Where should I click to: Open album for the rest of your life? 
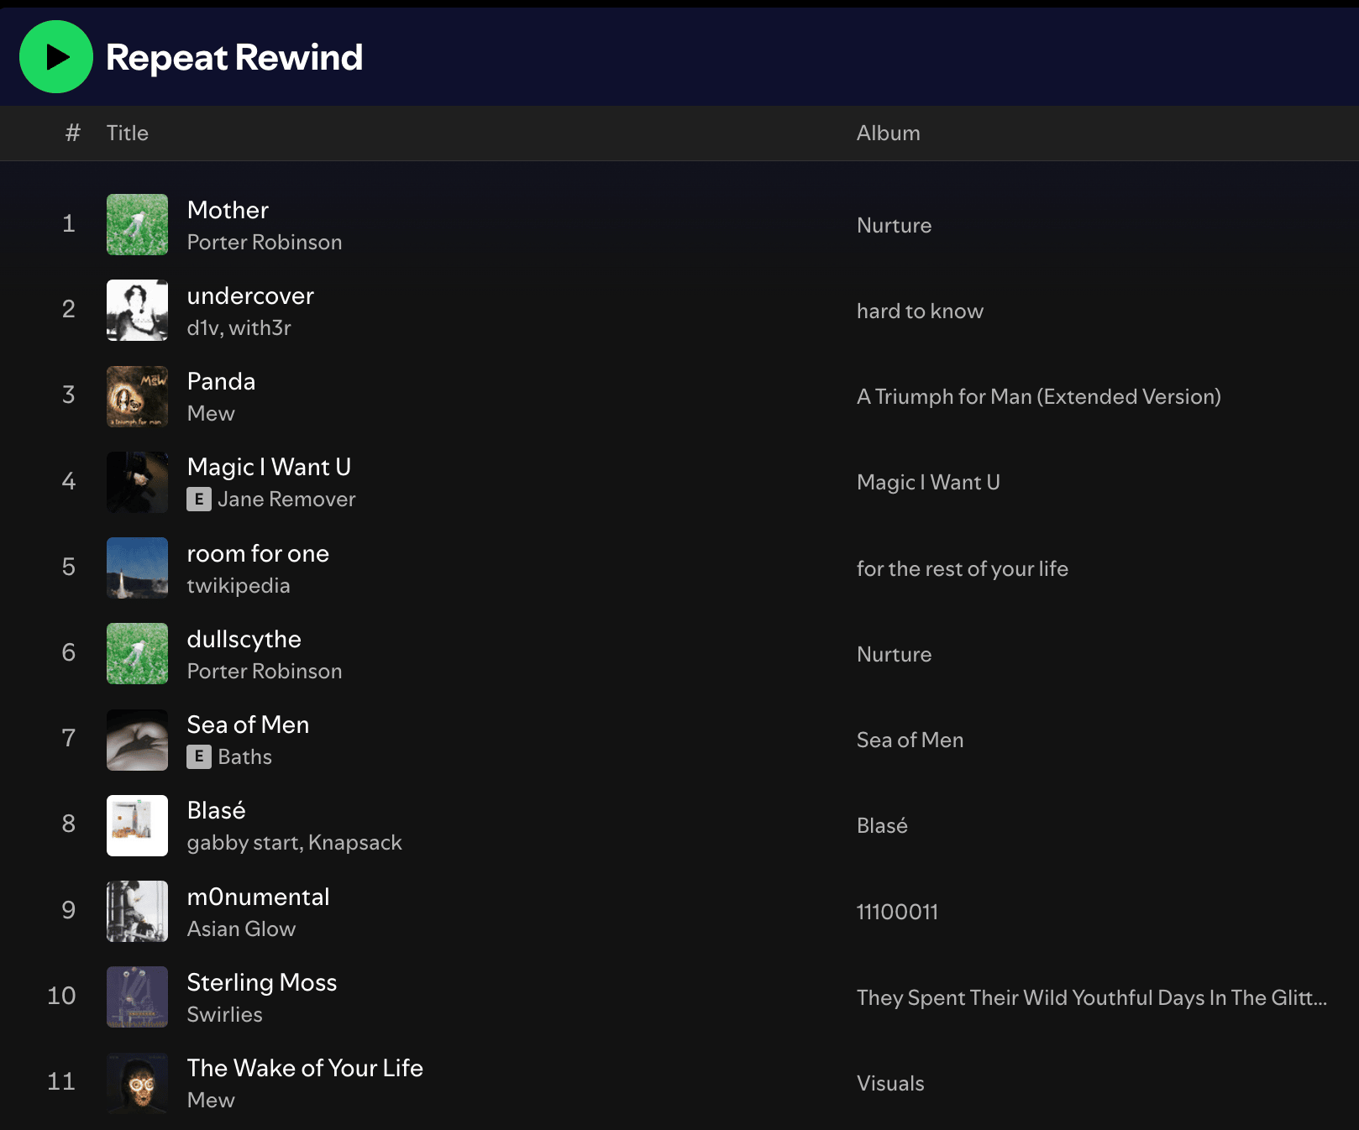pyautogui.click(x=962, y=569)
